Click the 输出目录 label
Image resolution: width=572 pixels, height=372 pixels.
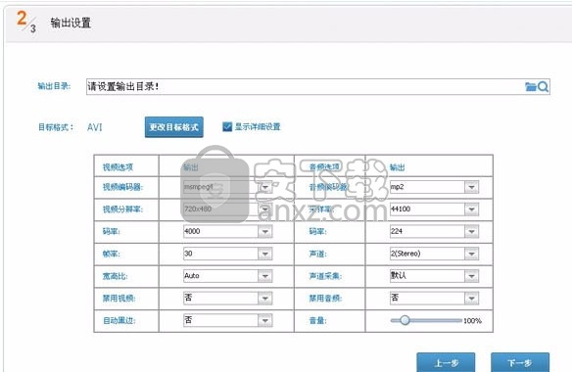[54, 86]
